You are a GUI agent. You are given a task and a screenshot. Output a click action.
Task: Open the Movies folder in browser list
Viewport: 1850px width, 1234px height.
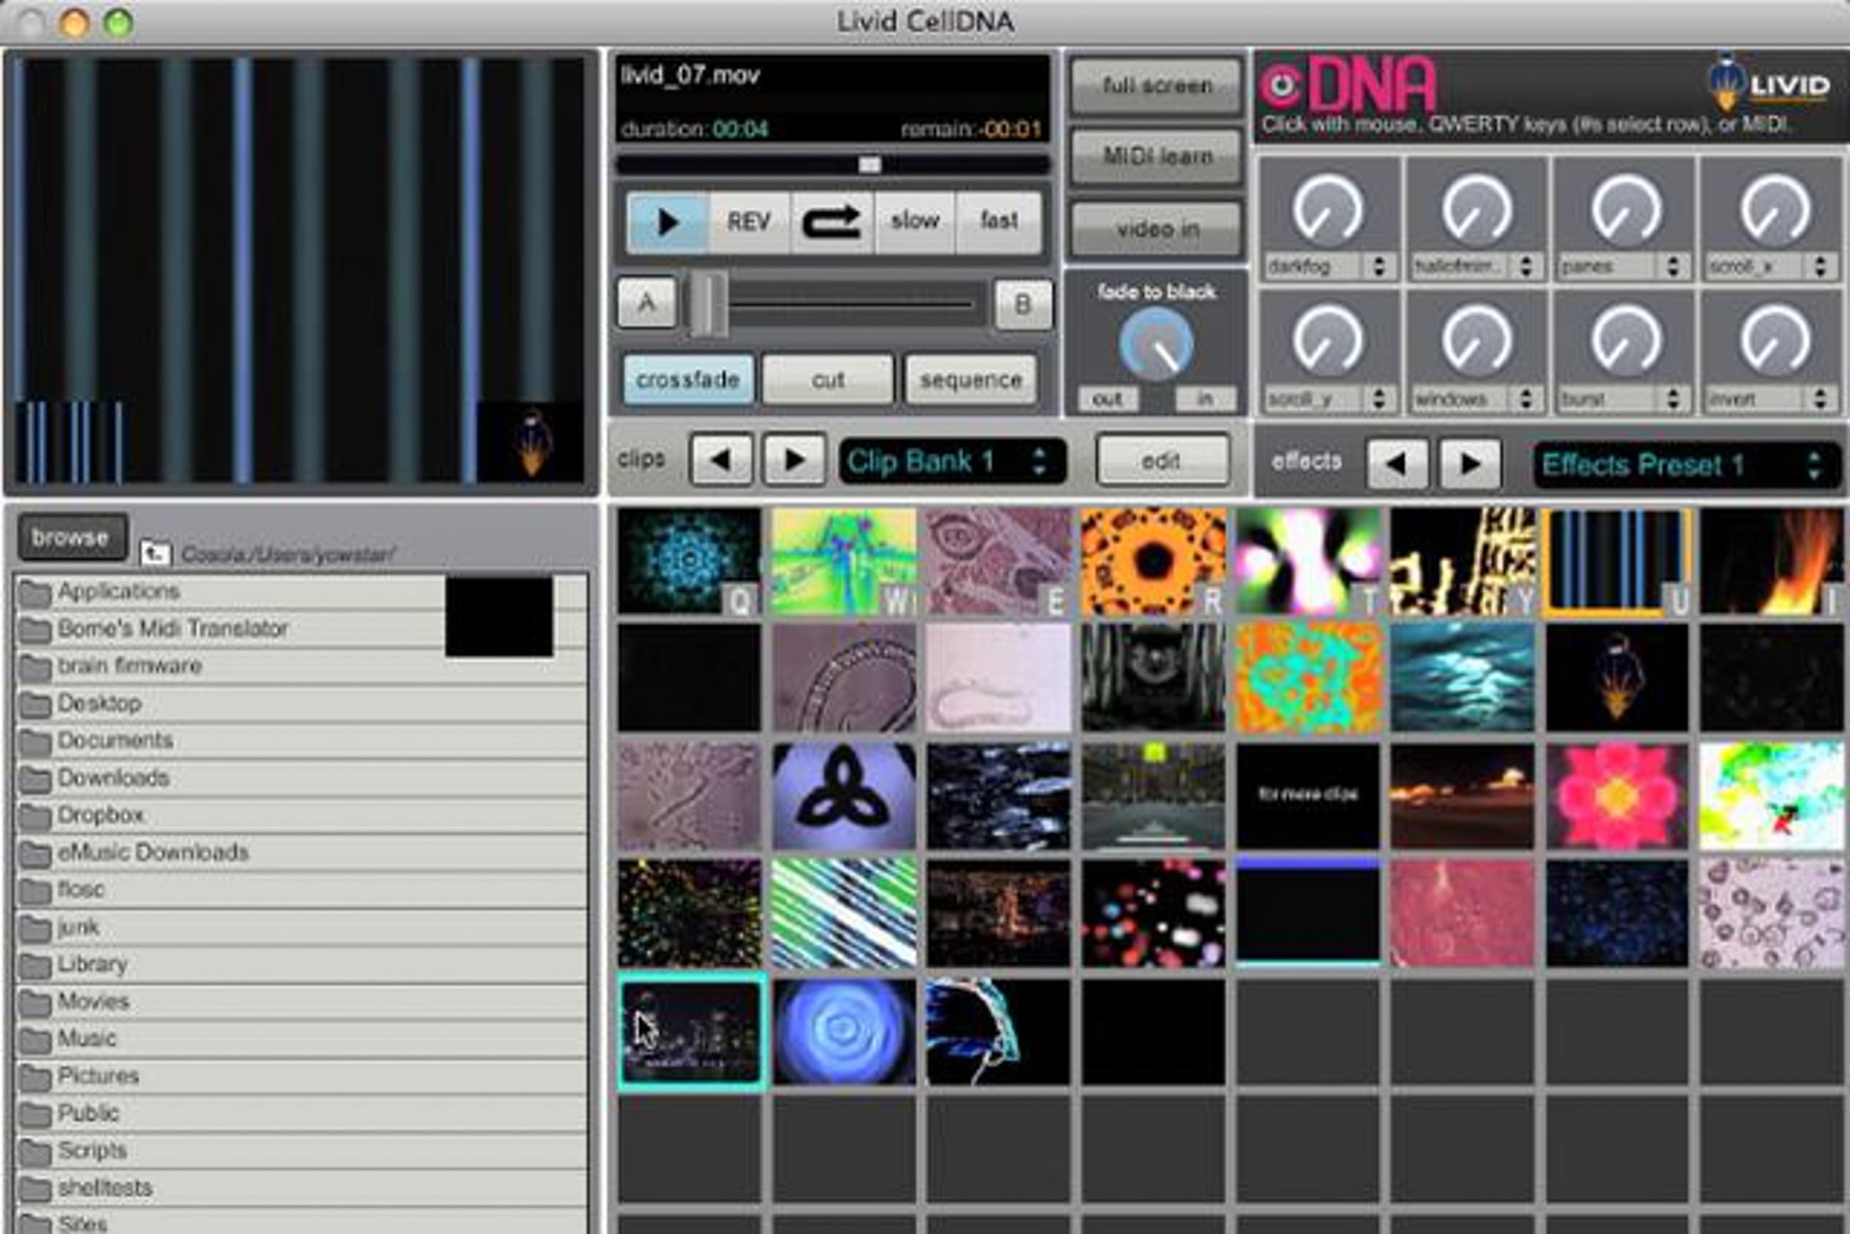tap(92, 1002)
